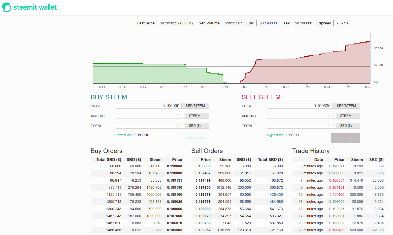The width and height of the screenshot is (393, 235).
Task: Select buy order priced 0.186978
Action: click(137, 223)
